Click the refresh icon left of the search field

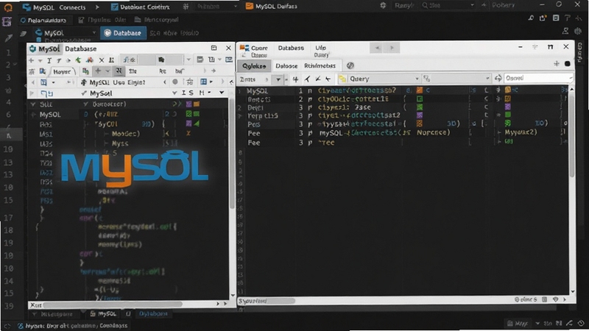[498, 78]
